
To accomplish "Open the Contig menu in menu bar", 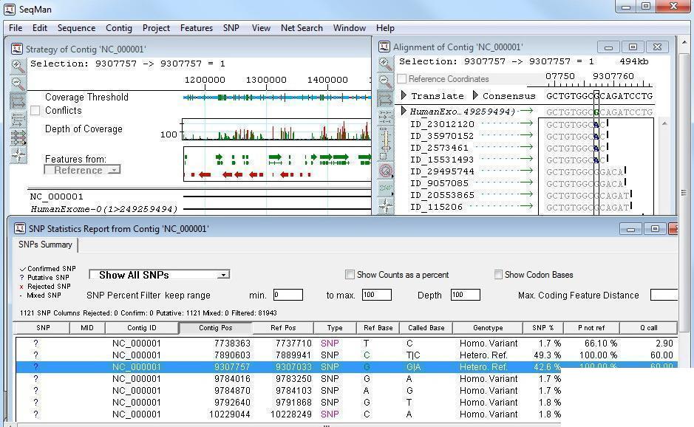I will 118,28.
